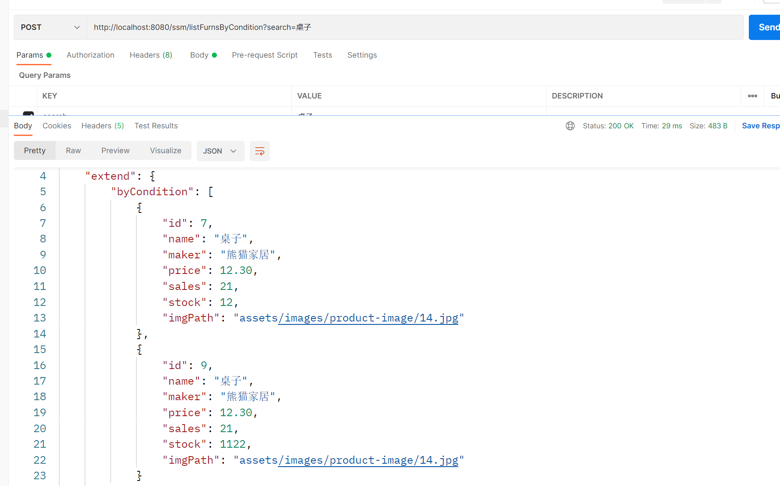This screenshot has height=486, width=780.
Task: Open Test Results tab
Action: pyautogui.click(x=156, y=126)
